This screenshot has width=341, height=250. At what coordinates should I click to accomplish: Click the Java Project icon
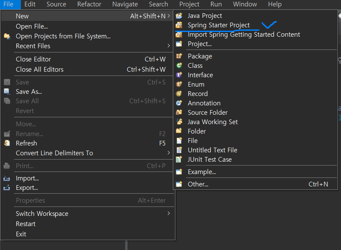pyautogui.click(x=179, y=16)
